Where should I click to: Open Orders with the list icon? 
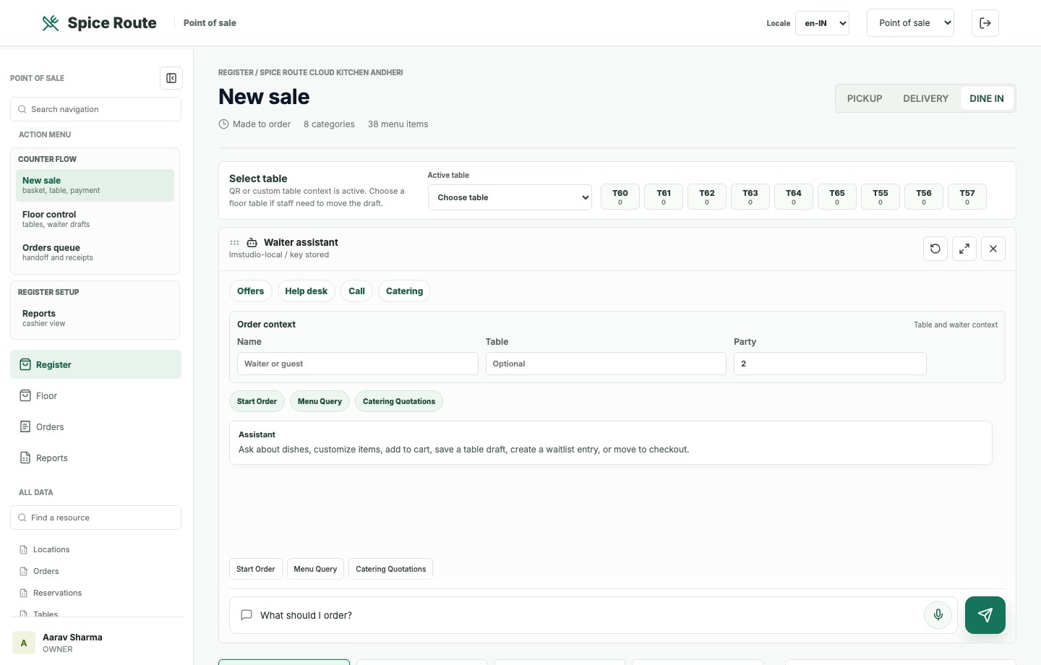pyautogui.click(x=95, y=426)
